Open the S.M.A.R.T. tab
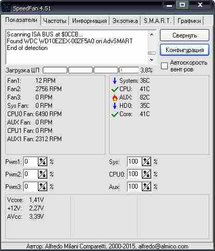 tap(157, 21)
